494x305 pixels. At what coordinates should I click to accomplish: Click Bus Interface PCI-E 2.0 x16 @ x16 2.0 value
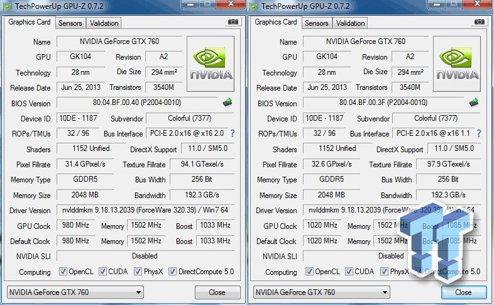click(x=187, y=133)
